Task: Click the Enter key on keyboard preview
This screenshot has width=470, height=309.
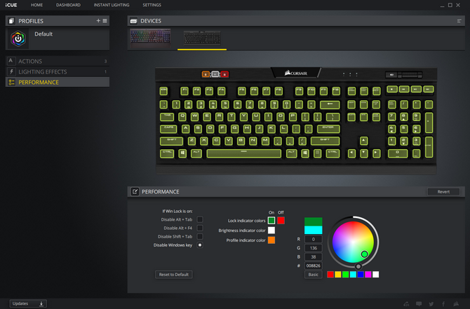Action: click(328, 129)
